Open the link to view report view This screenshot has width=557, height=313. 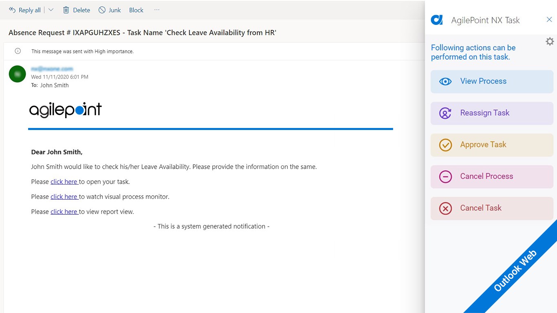(x=64, y=212)
